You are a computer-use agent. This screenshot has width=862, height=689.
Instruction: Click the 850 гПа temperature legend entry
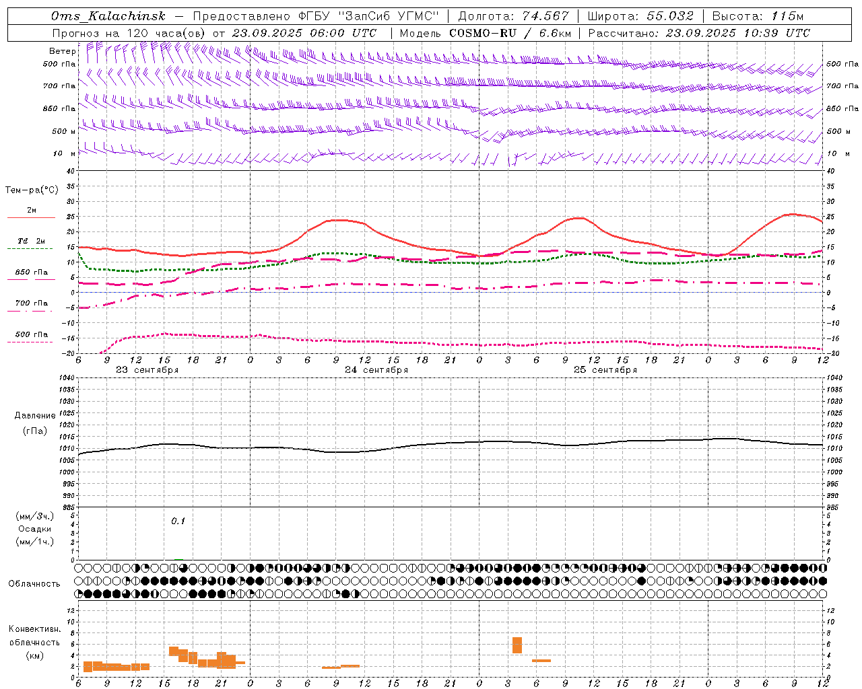32,273
